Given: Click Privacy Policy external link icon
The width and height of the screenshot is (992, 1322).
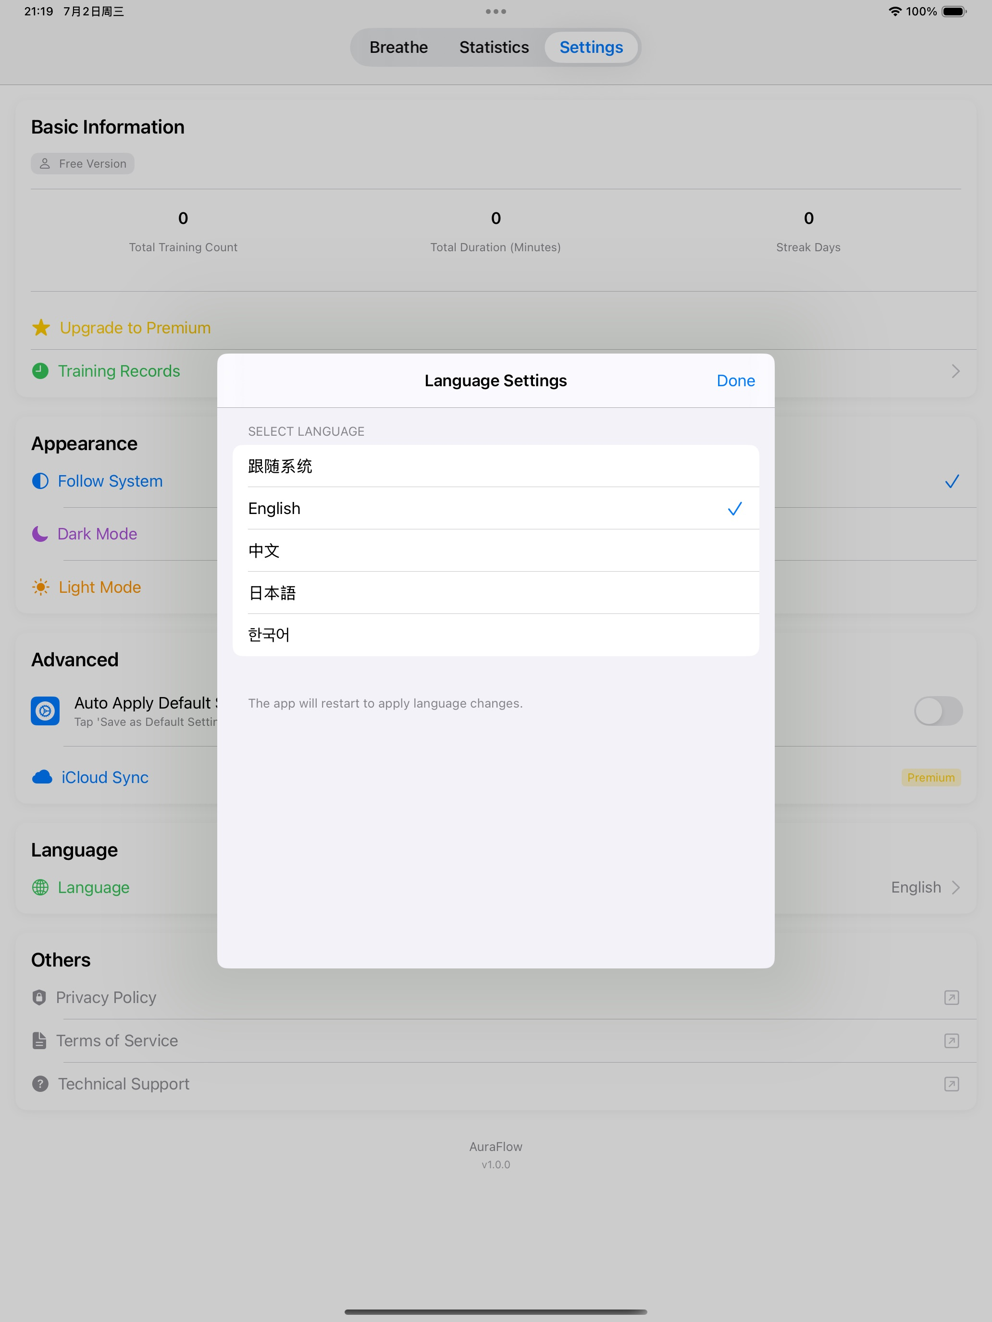Looking at the screenshot, I should pyautogui.click(x=952, y=997).
